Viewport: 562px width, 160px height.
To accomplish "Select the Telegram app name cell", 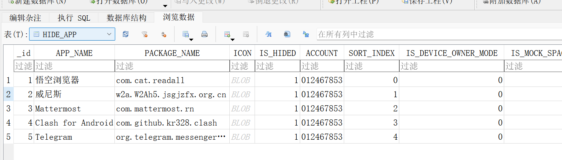I will tap(74, 137).
